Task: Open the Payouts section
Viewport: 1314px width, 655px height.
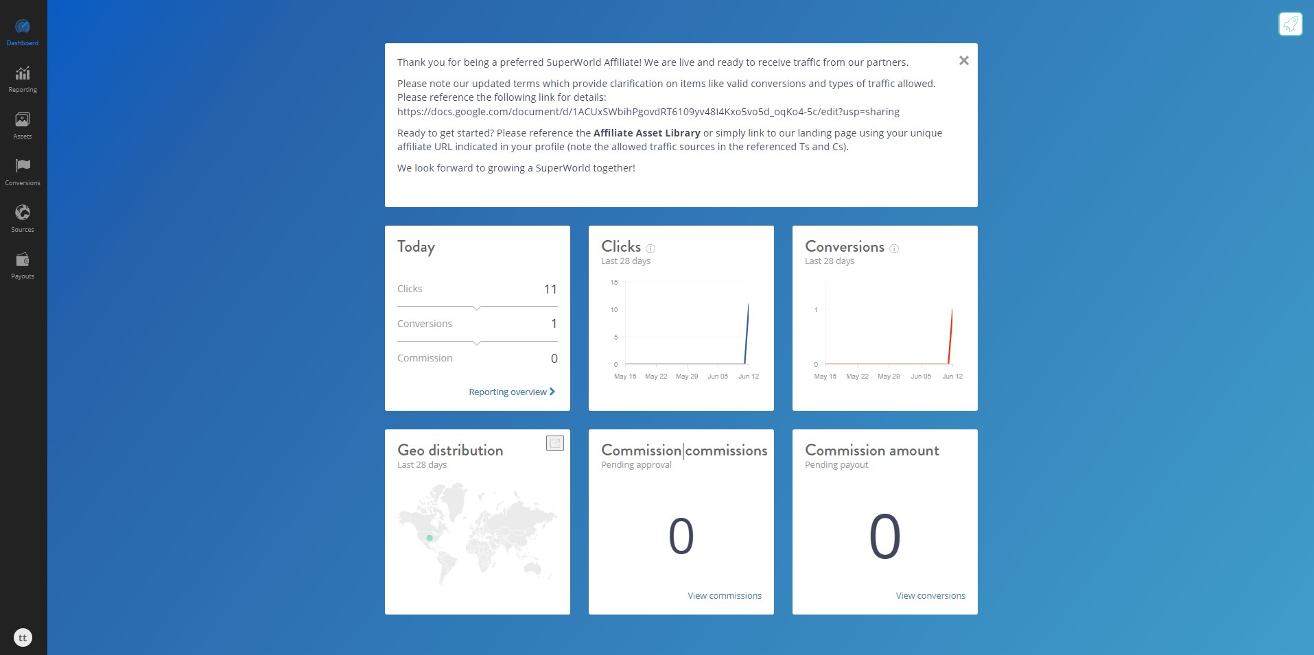Action: 23,266
